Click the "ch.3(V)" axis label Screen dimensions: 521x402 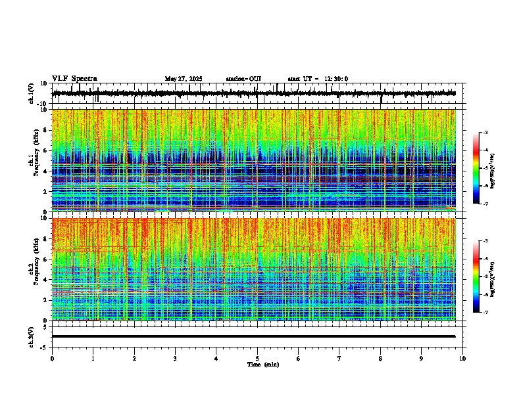coord(32,337)
